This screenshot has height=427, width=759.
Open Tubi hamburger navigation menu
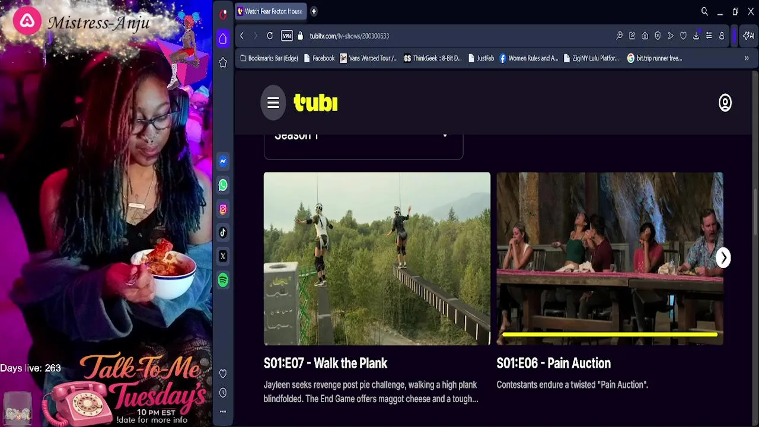coord(273,103)
